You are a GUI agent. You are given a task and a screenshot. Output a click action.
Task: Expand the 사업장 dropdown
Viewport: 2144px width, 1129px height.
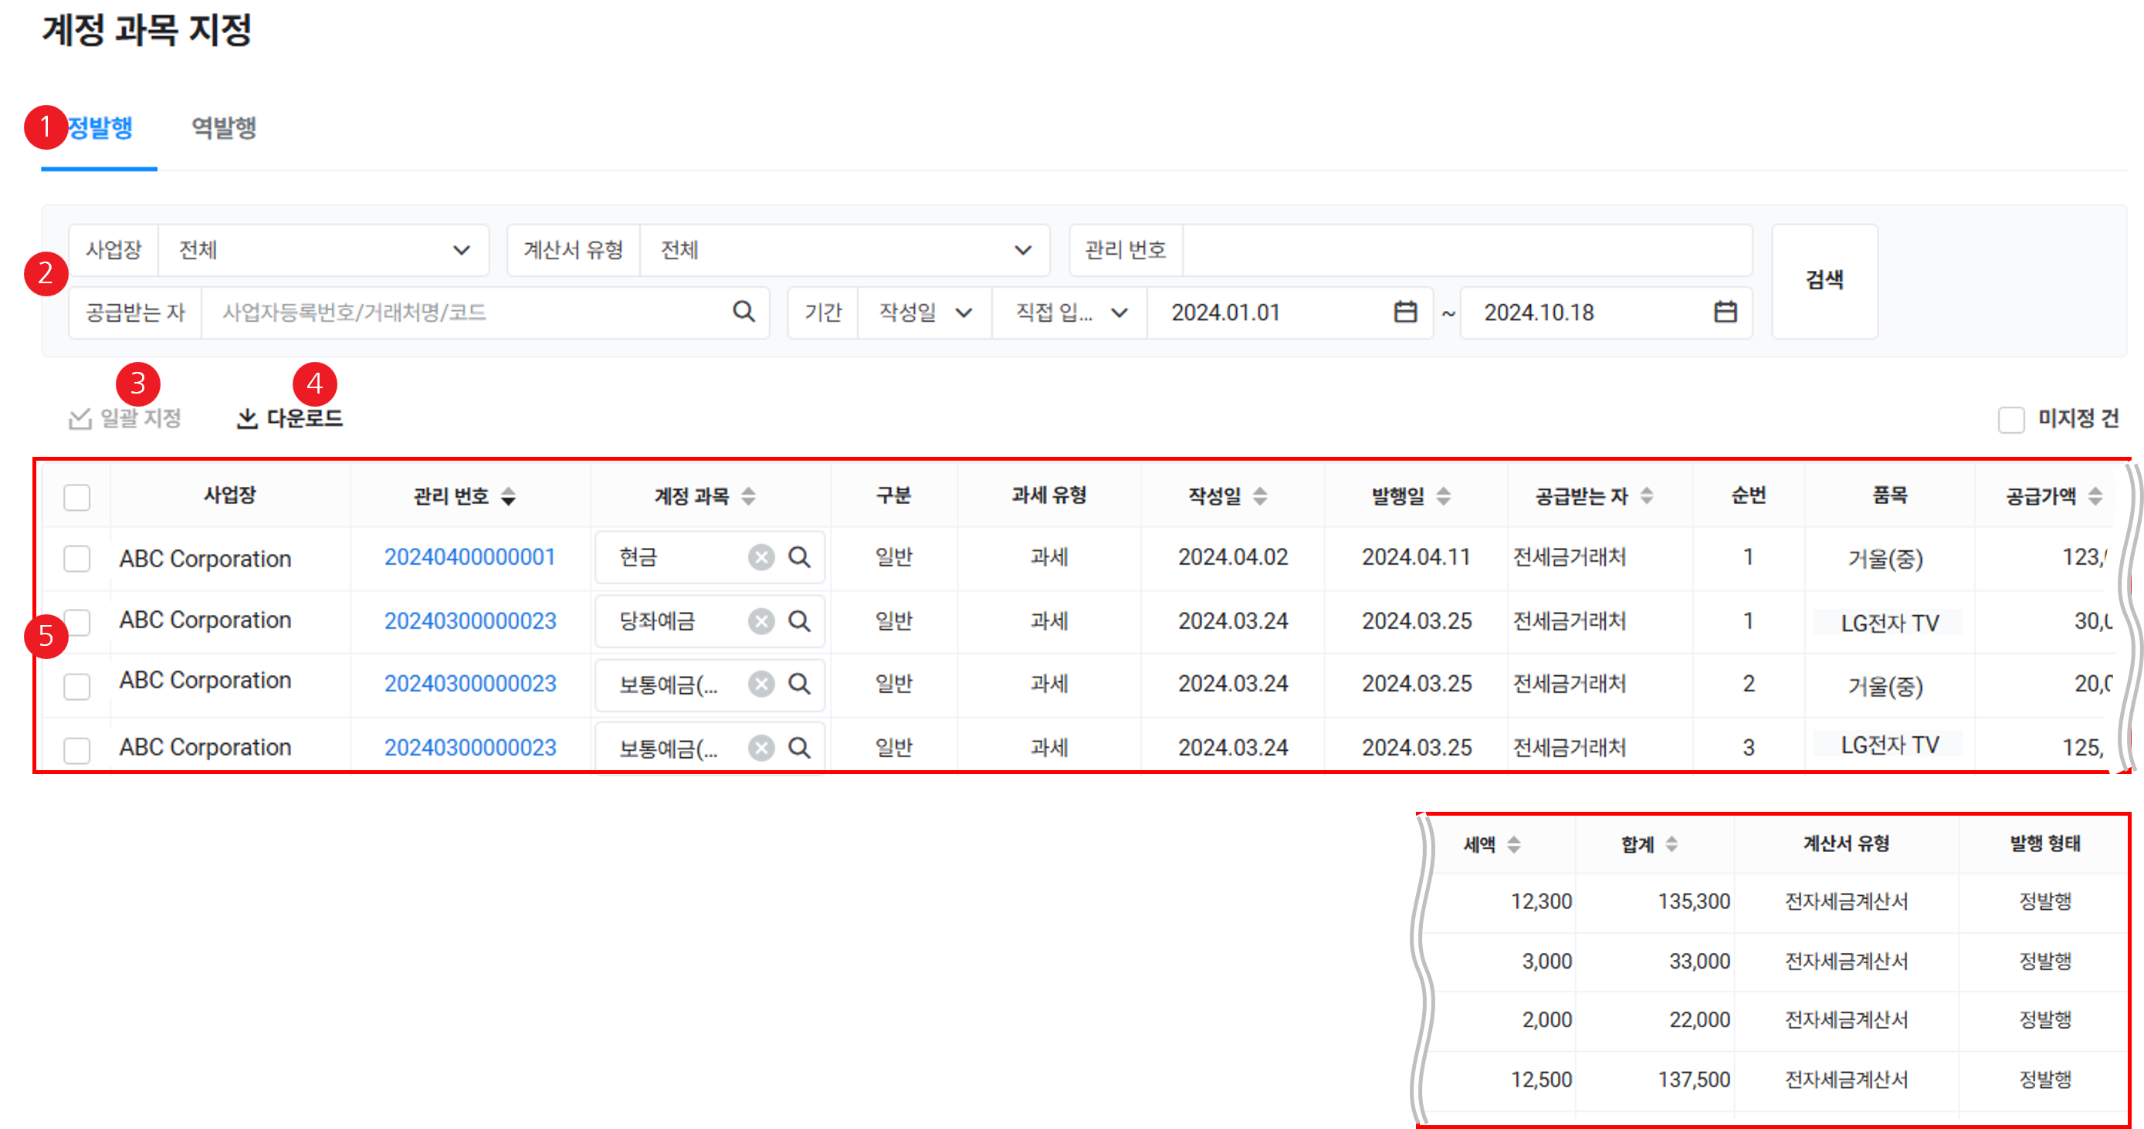pyautogui.click(x=323, y=249)
